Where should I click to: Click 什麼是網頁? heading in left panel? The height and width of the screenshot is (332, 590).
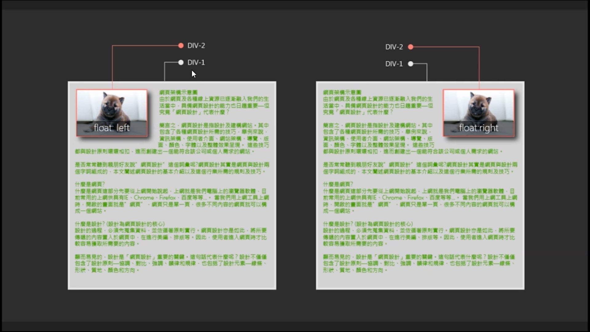(90, 184)
